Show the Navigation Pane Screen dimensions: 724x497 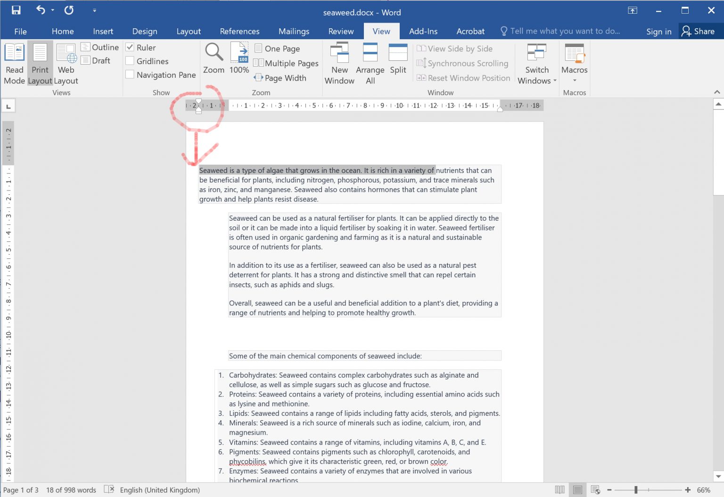click(x=130, y=75)
